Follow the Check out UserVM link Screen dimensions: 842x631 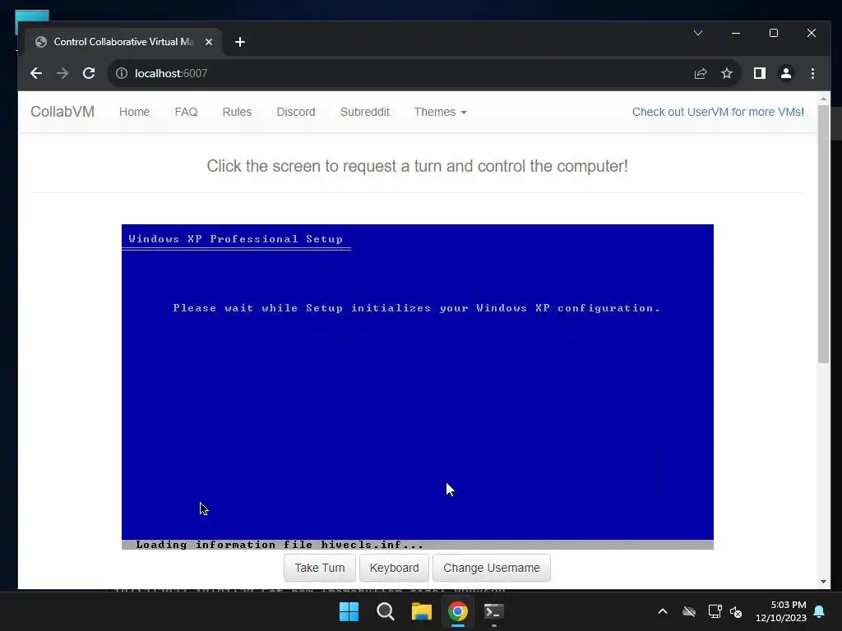718,112
